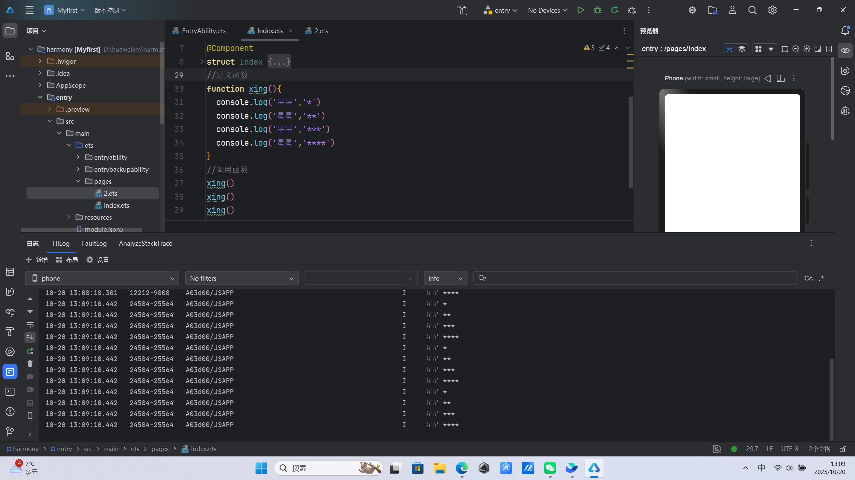Toggle scroll-to-end in the log panel
The height and width of the screenshot is (480, 855).
[30, 337]
